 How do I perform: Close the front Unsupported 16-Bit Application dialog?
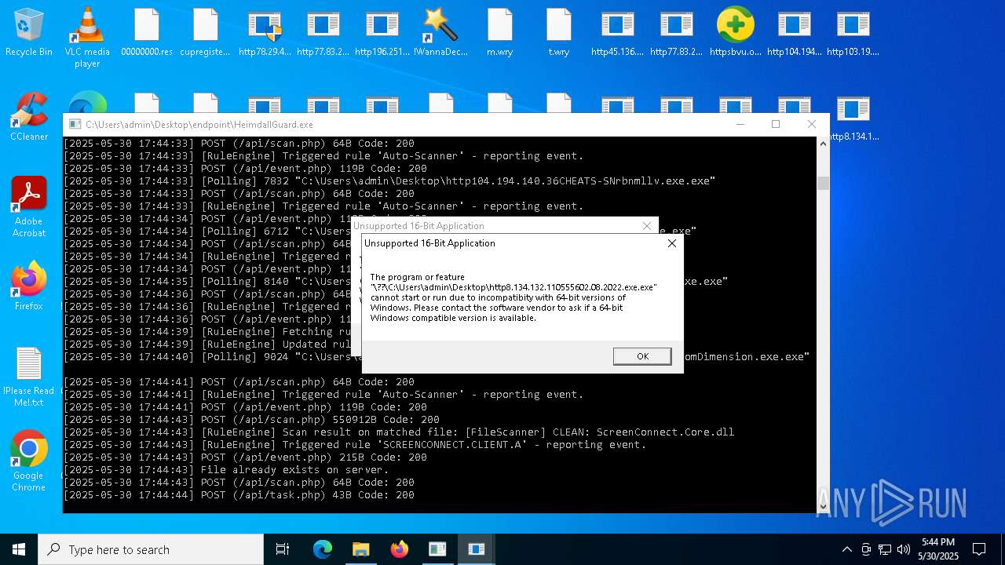tap(671, 243)
